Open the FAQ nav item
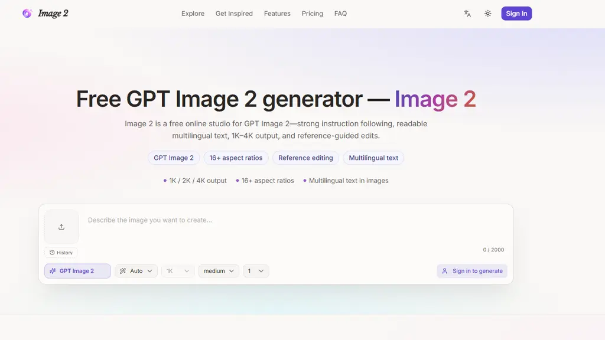The width and height of the screenshot is (605, 340). click(340, 14)
